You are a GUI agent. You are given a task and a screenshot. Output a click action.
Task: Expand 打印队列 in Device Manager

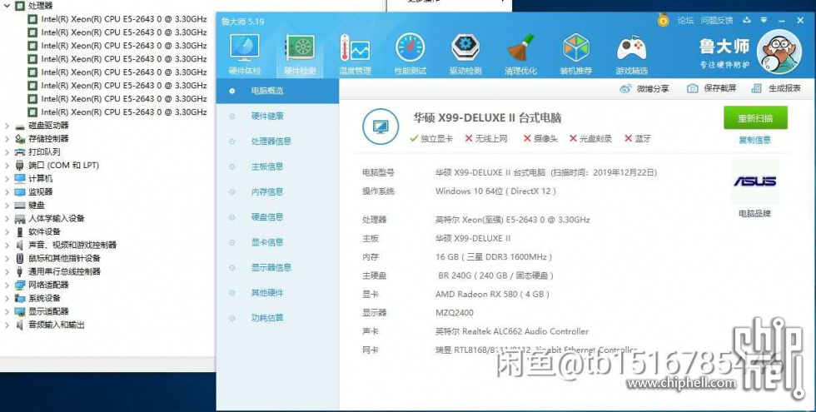[x=7, y=151]
